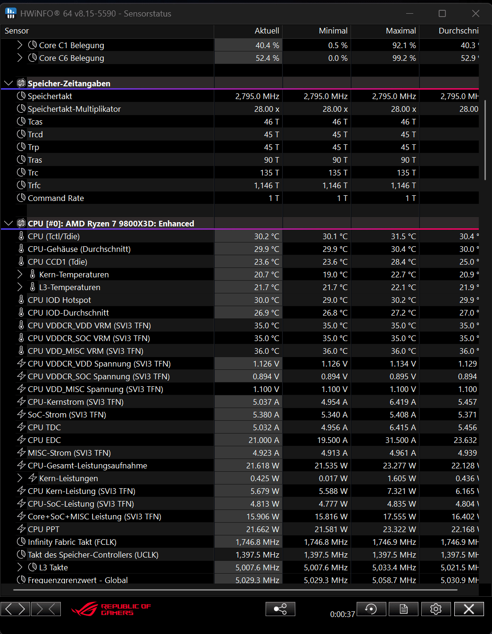Click the collapse arrows button
Screen dimensions: 492x634
point(46,609)
